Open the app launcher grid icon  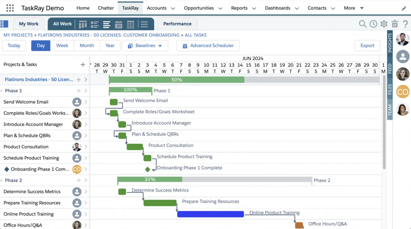click(10, 8)
